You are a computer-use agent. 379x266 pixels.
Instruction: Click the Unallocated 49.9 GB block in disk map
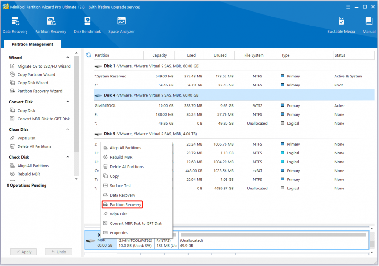(273, 240)
